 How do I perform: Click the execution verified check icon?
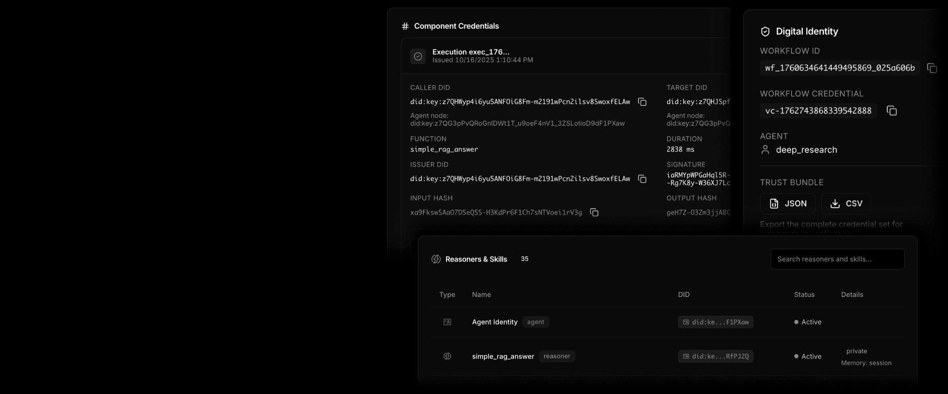point(418,56)
